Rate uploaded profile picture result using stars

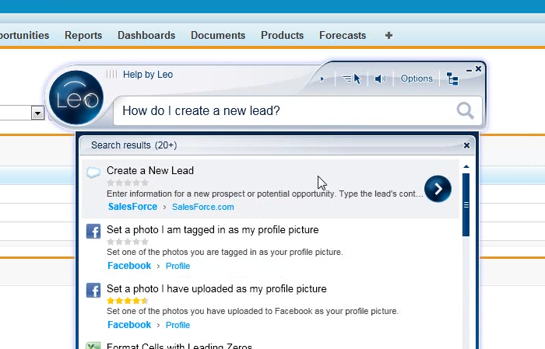coord(127,300)
